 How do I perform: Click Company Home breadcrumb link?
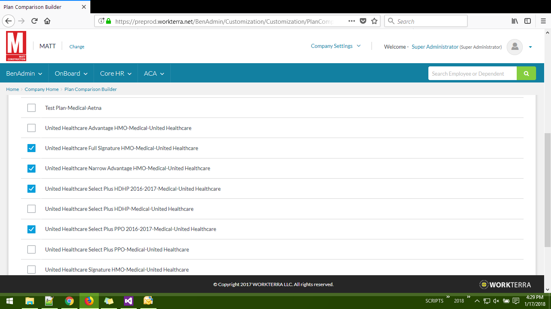coord(42,89)
